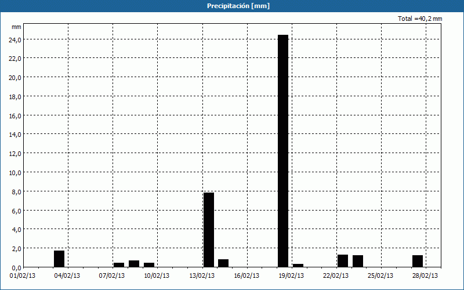Select the small bar starting at 07/02/13
The image size is (464, 290).
(x=119, y=265)
